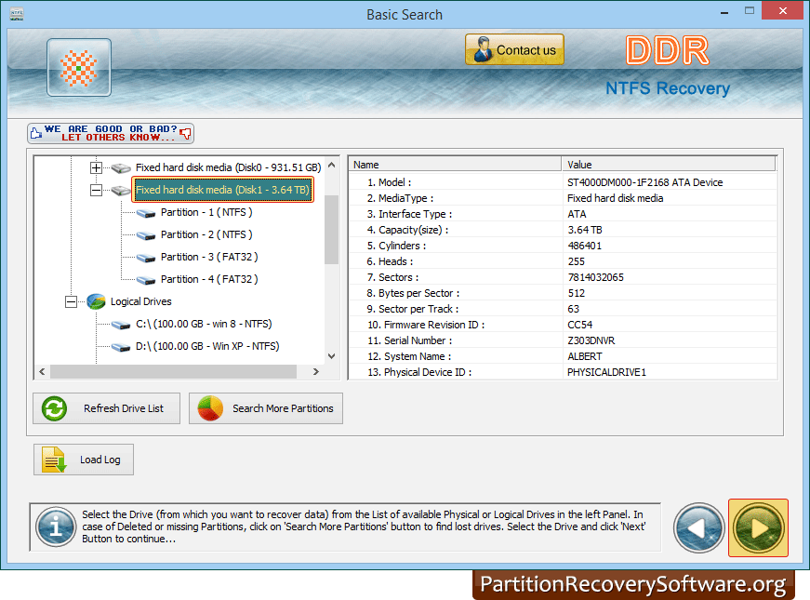
Task: Click the '6. Heads :' row
Action: pos(563,261)
